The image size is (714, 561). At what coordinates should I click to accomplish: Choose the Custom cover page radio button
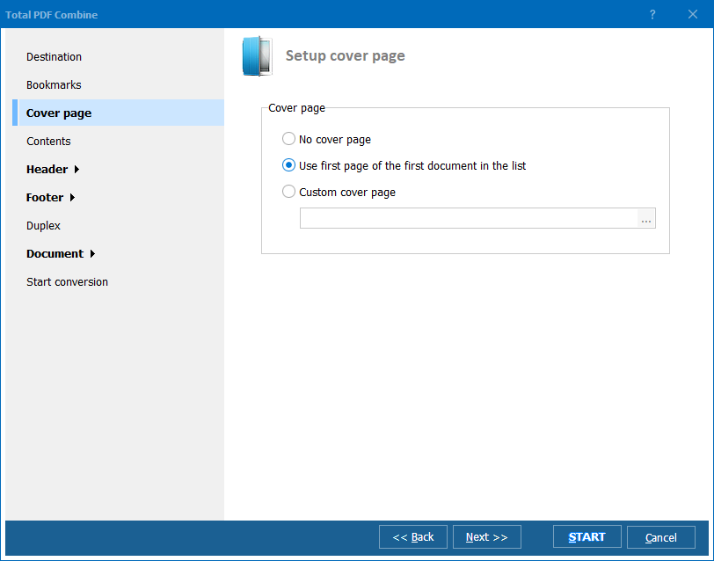pos(288,192)
